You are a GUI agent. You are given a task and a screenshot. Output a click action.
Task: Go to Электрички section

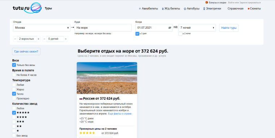(213, 9)
